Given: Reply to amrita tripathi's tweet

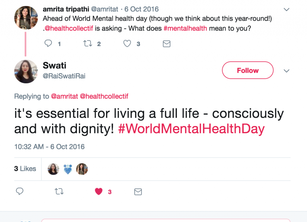Looking at the screenshot, I should point(48,44).
